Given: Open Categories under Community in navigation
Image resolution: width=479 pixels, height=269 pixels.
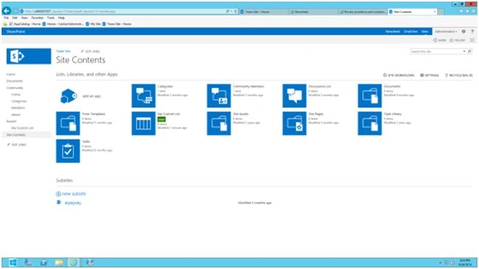Looking at the screenshot, I should click(19, 101).
